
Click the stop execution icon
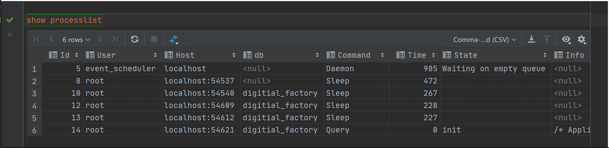tap(154, 39)
